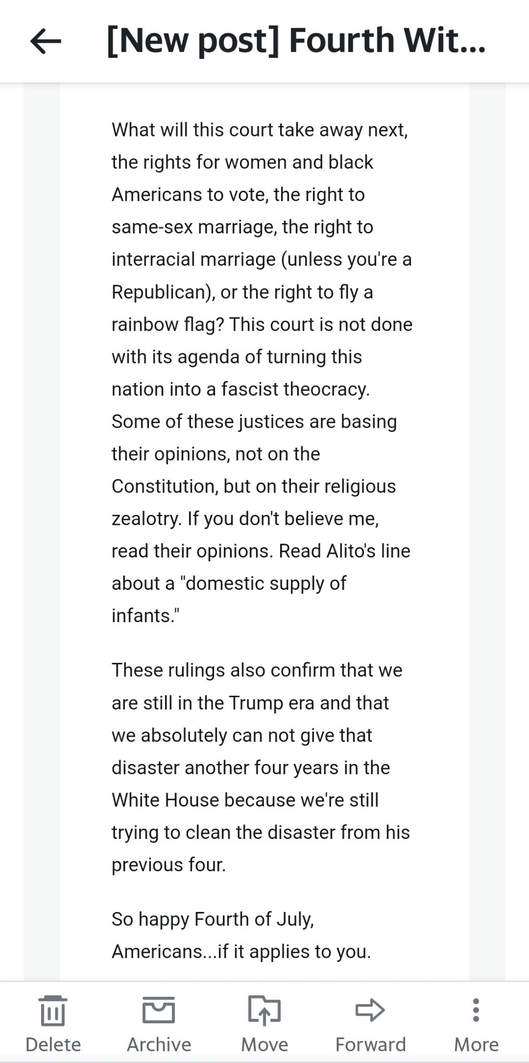Tap the Archive box icon

159,1010
